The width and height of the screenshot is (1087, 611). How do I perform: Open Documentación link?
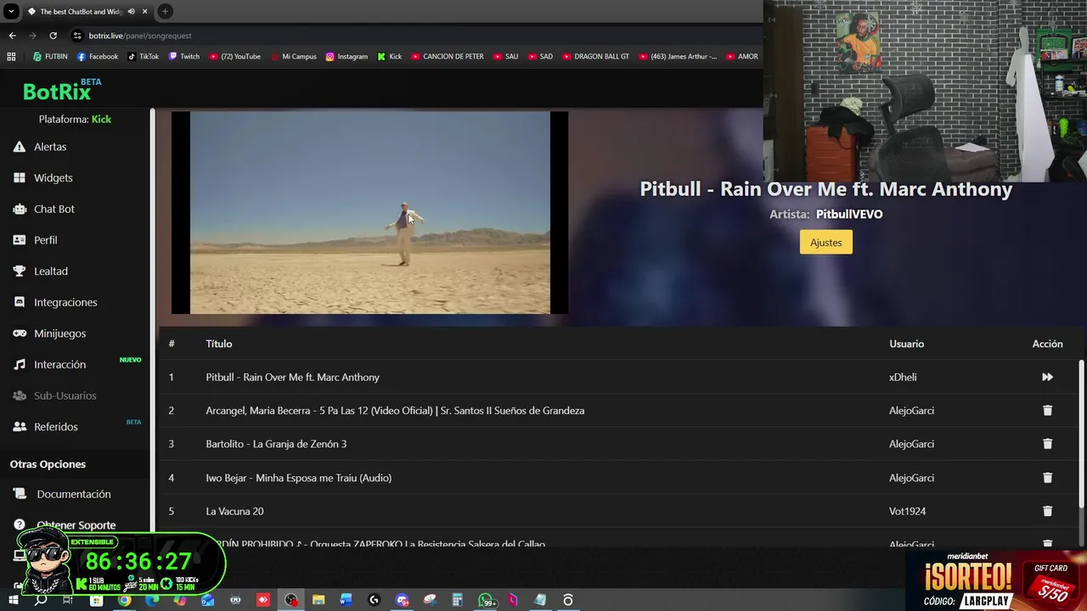coord(73,494)
